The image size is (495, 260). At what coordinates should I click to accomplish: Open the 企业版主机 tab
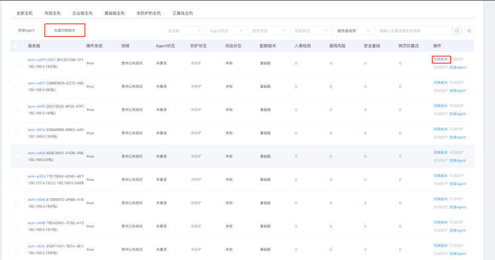tap(82, 13)
